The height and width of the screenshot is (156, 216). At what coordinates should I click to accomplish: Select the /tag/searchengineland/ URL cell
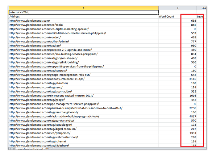[84, 112]
